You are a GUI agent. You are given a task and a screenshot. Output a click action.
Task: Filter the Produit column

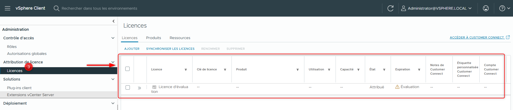coord(298,70)
